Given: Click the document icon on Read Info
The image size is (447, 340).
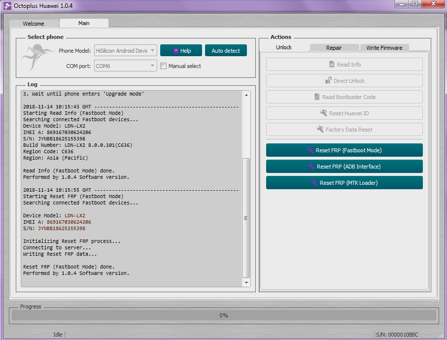Looking at the screenshot, I should point(332,65).
